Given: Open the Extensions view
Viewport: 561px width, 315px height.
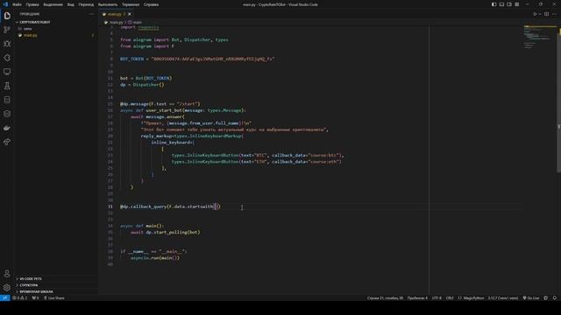Looking at the screenshot, I should (x=7, y=58).
